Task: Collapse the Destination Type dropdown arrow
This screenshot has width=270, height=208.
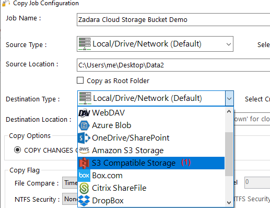Action: [229, 99]
